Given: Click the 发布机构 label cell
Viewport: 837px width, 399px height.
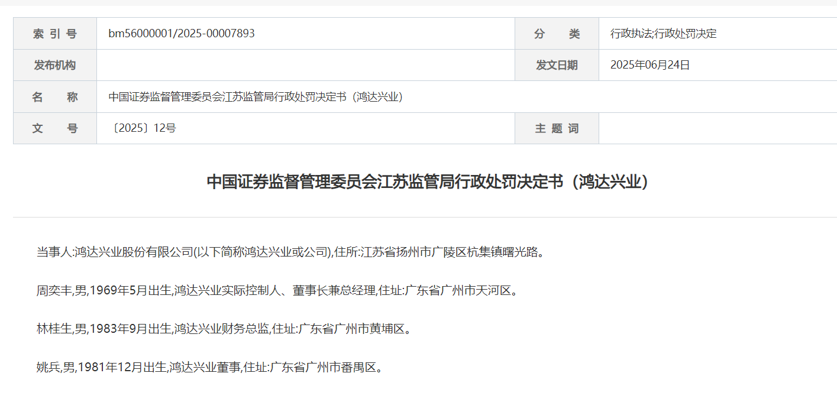Looking at the screenshot, I should tap(55, 65).
